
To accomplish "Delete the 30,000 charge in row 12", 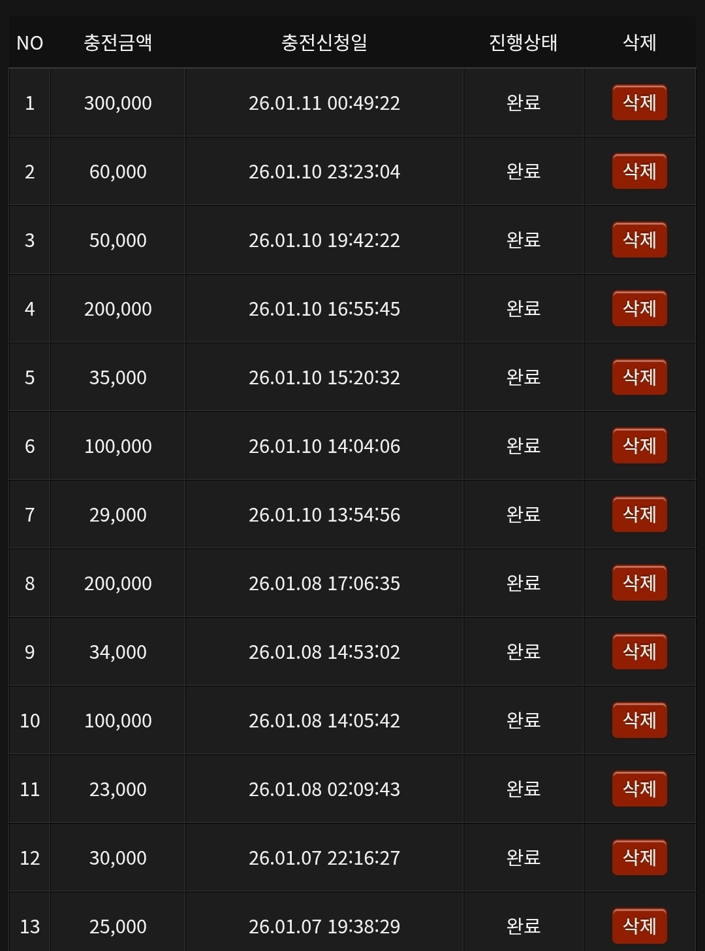I will pyautogui.click(x=639, y=858).
